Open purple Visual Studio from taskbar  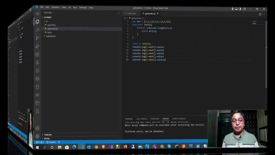[x=111, y=147]
